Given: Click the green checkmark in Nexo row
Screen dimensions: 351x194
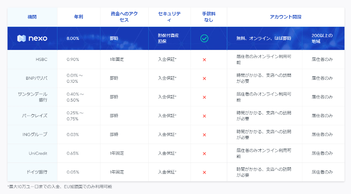Looking at the screenshot, I should pyautogui.click(x=204, y=39).
